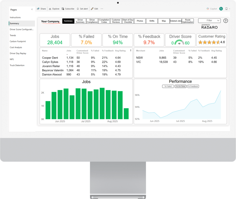Open the Driver Score Configuration page

coord(21,29)
